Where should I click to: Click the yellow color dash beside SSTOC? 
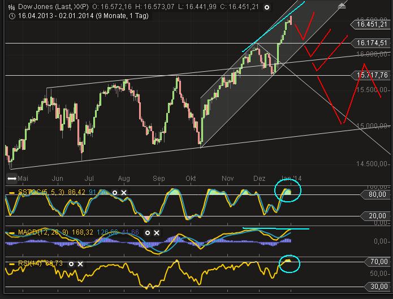pyautogui.click(x=12, y=193)
